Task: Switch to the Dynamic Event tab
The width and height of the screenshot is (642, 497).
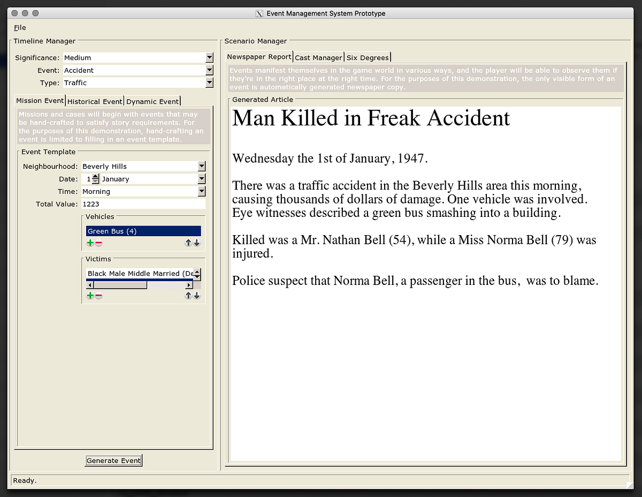Action: [152, 101]
